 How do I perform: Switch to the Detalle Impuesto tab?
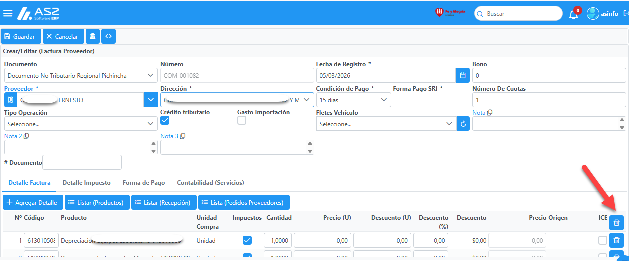[86, 183]
